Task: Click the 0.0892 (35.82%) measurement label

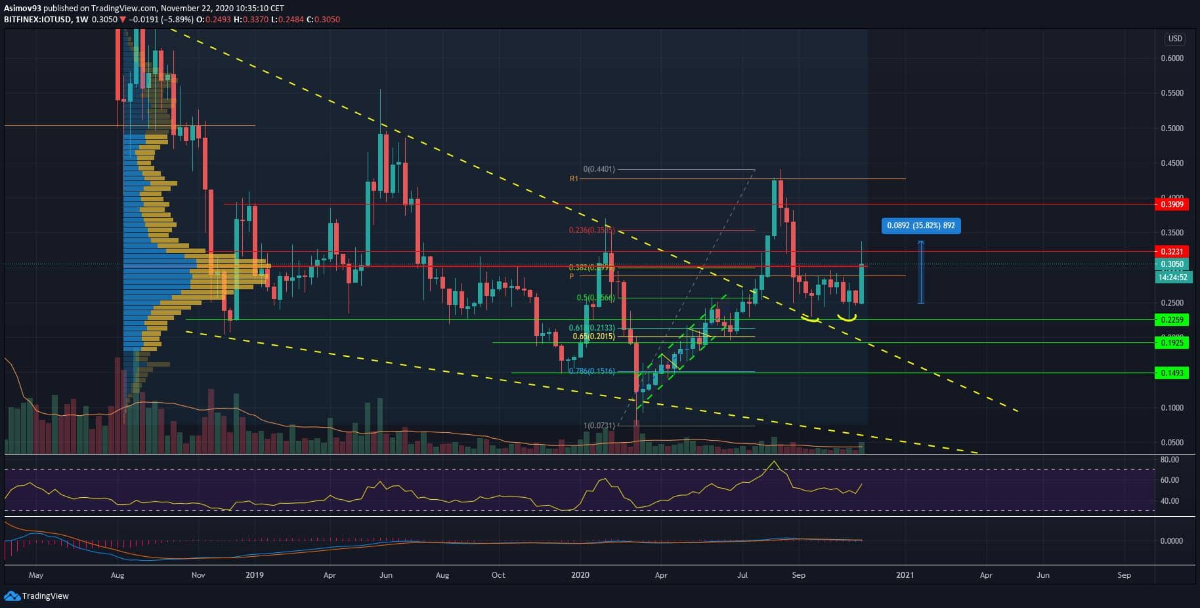Action: pos(920,226)
